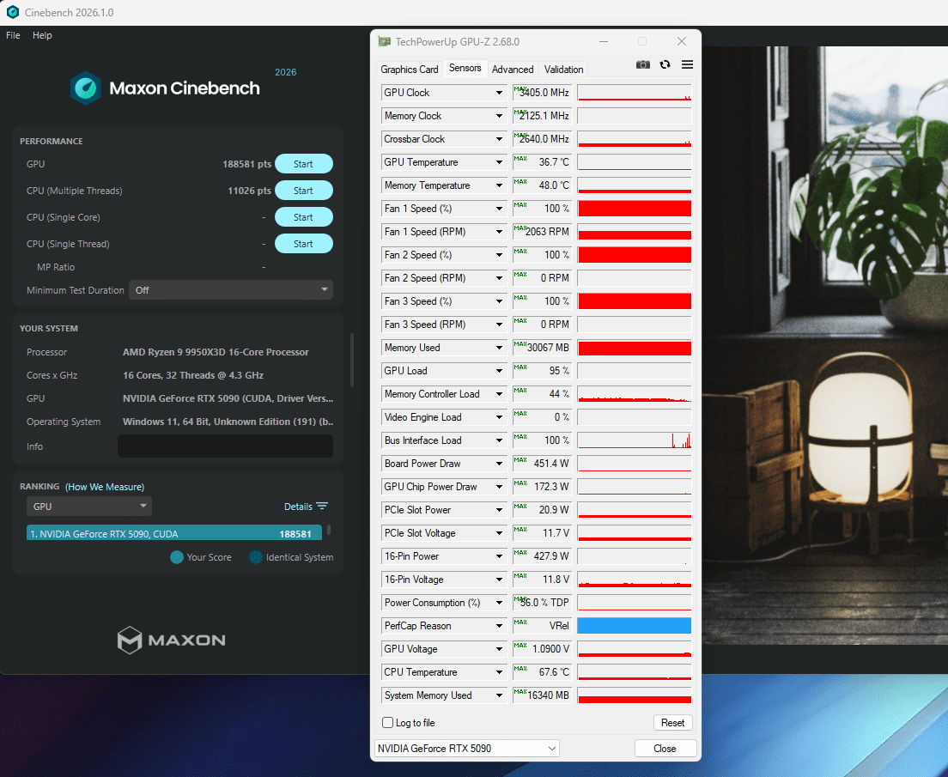
Task: Click the 3405.0 MHz GPU Clock value
Action: [544, 93]
